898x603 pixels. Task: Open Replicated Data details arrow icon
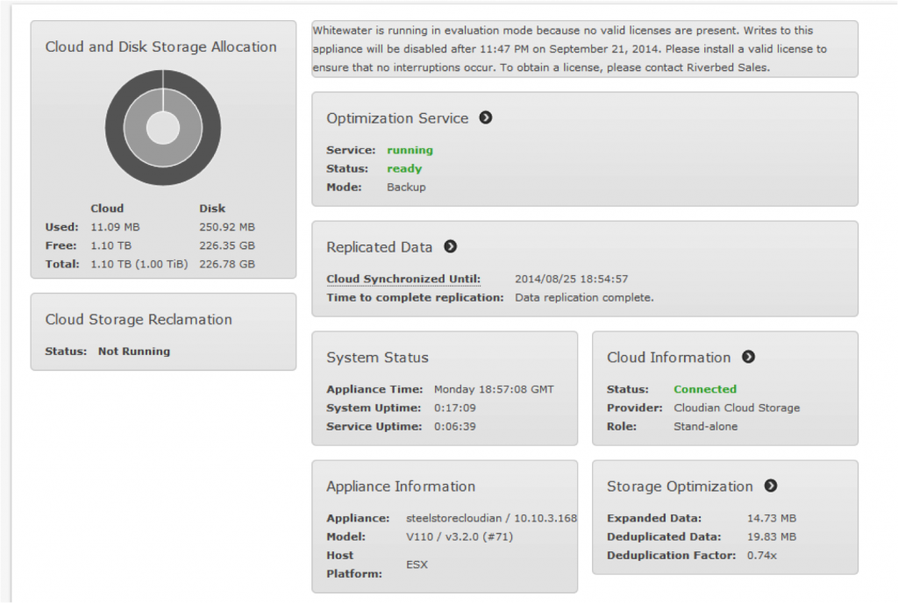point(451,246)
